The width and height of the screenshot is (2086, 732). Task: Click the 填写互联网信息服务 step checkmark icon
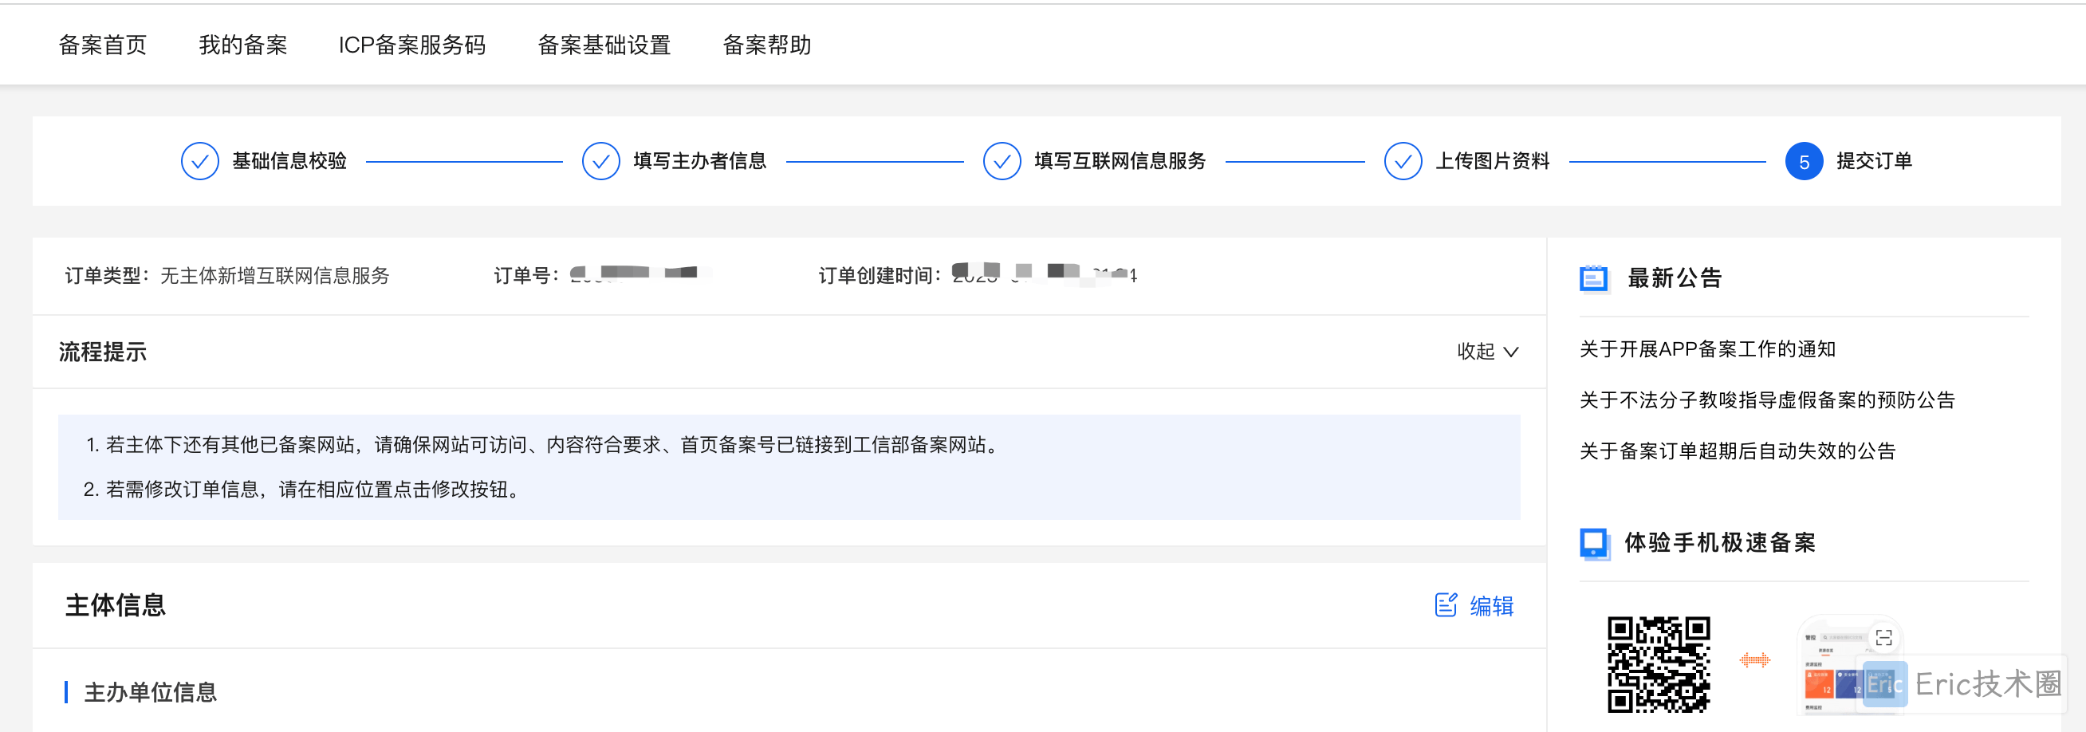(x=1002, y=161)
